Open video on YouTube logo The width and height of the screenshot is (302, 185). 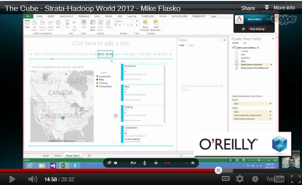(275, 179)
